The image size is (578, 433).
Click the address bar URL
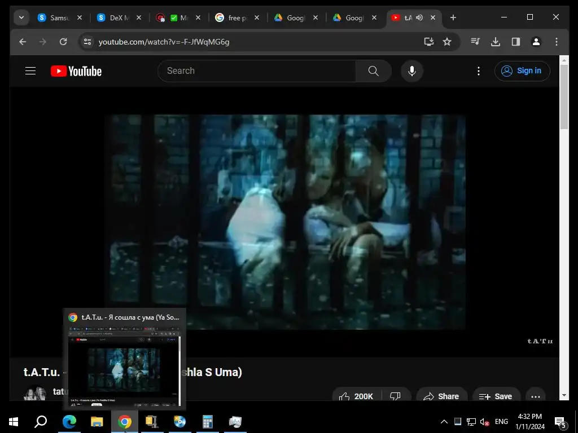[x=164, y=42]
